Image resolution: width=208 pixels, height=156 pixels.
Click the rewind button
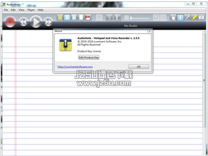tap(23, 22)
